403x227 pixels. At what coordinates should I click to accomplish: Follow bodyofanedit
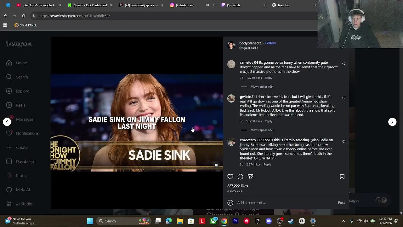pyautogui.click(x=270, y=43)
